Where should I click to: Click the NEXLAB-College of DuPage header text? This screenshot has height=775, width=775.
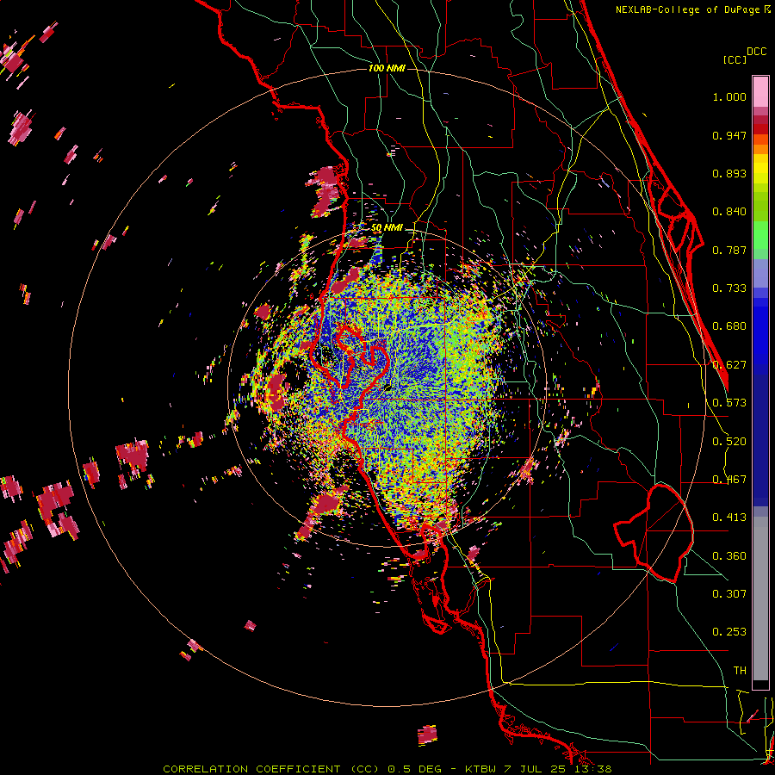(x=689, y=9)
